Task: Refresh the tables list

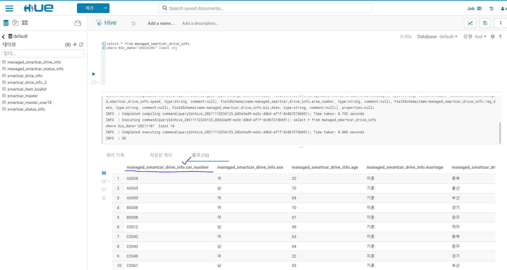Action: (81, 45)
